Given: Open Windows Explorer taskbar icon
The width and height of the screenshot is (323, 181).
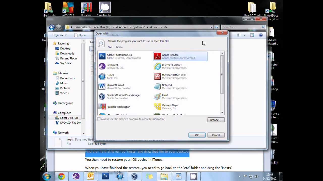Looking at the screenshot, I should pos(164,176).
